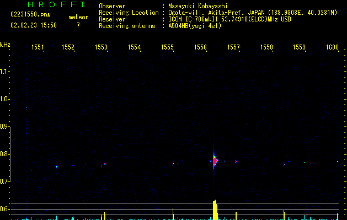Image resolution: width=347 pixels, height=220 pixels.
Task: Click the 1554 time axis label
Action: pyautogui.click(x=134, y=47)
